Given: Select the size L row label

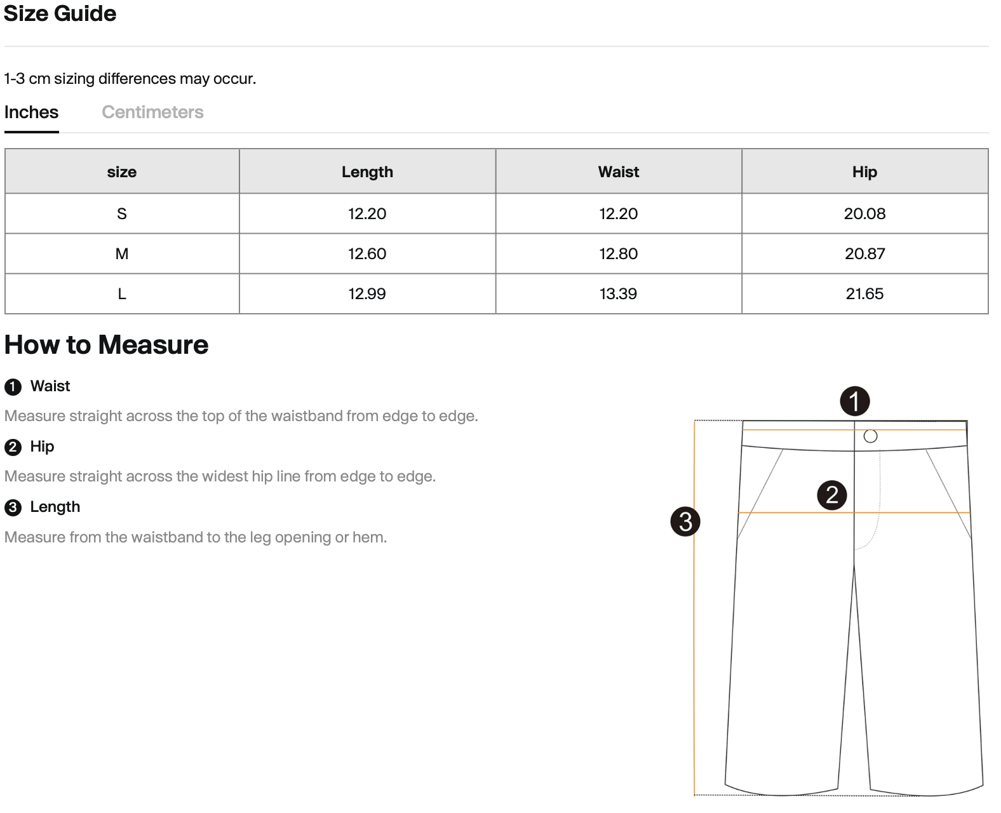Looking at the screenshot, I should click(x=122, y=294).
